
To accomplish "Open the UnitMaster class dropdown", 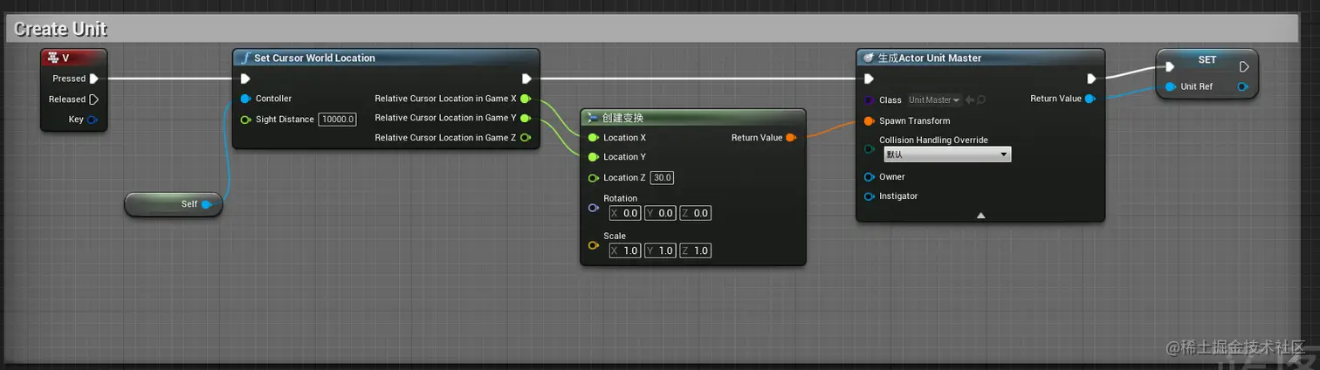I will [x=934, y=100].
